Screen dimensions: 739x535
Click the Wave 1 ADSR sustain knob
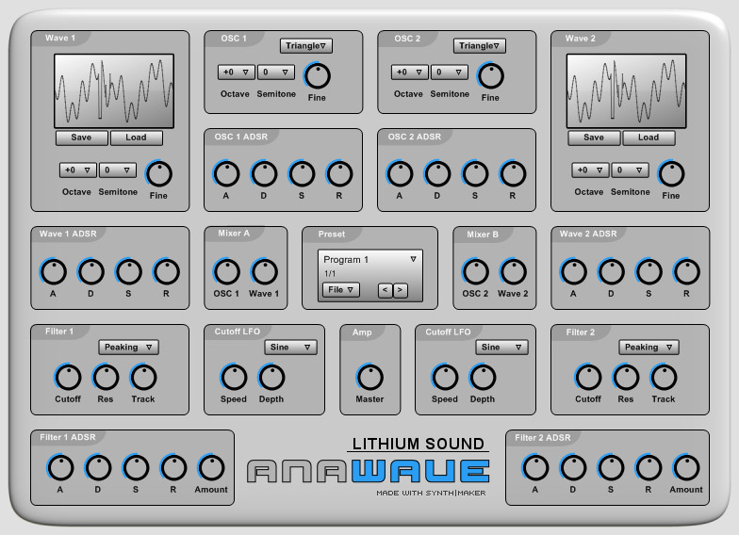tap(128, 272)
